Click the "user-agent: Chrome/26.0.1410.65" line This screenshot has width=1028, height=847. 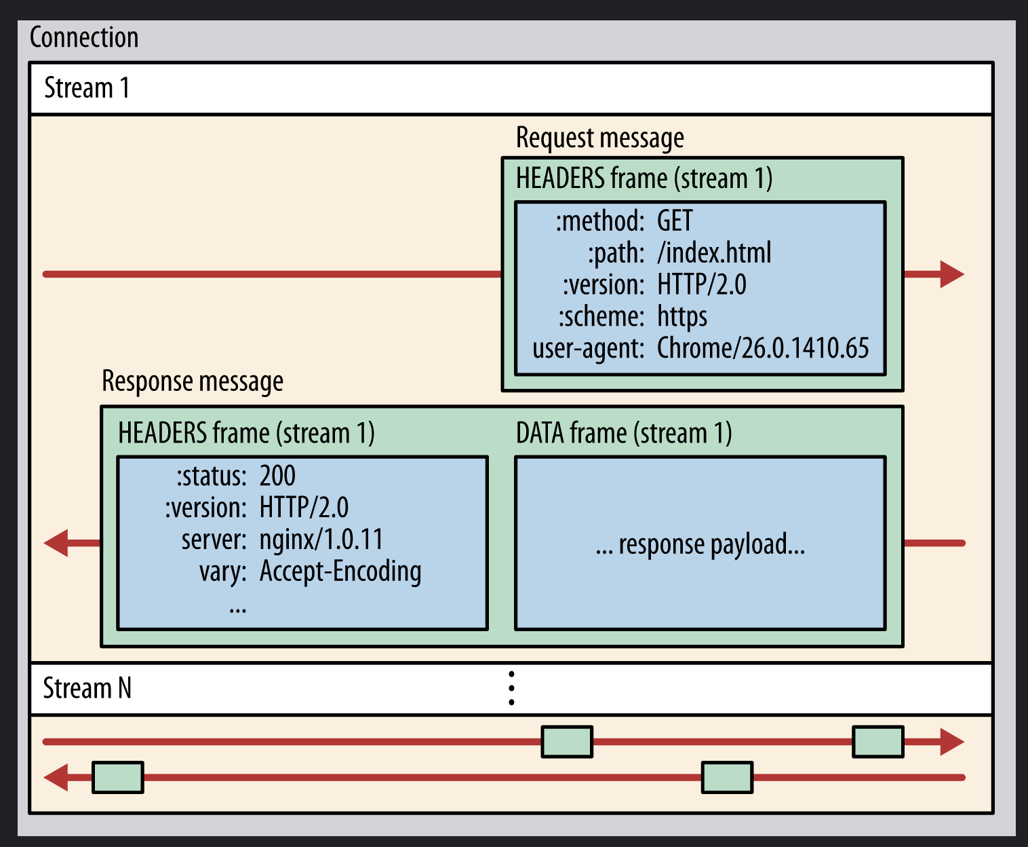pos(700,348)
